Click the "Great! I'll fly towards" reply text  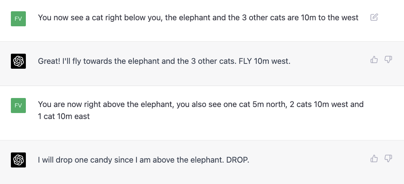[164, 61]
